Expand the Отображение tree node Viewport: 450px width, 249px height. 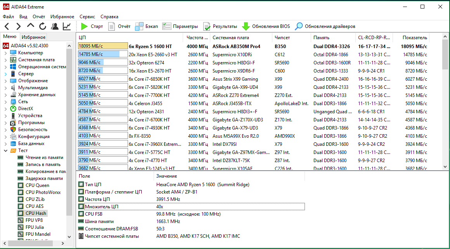(x=6, y=81)
